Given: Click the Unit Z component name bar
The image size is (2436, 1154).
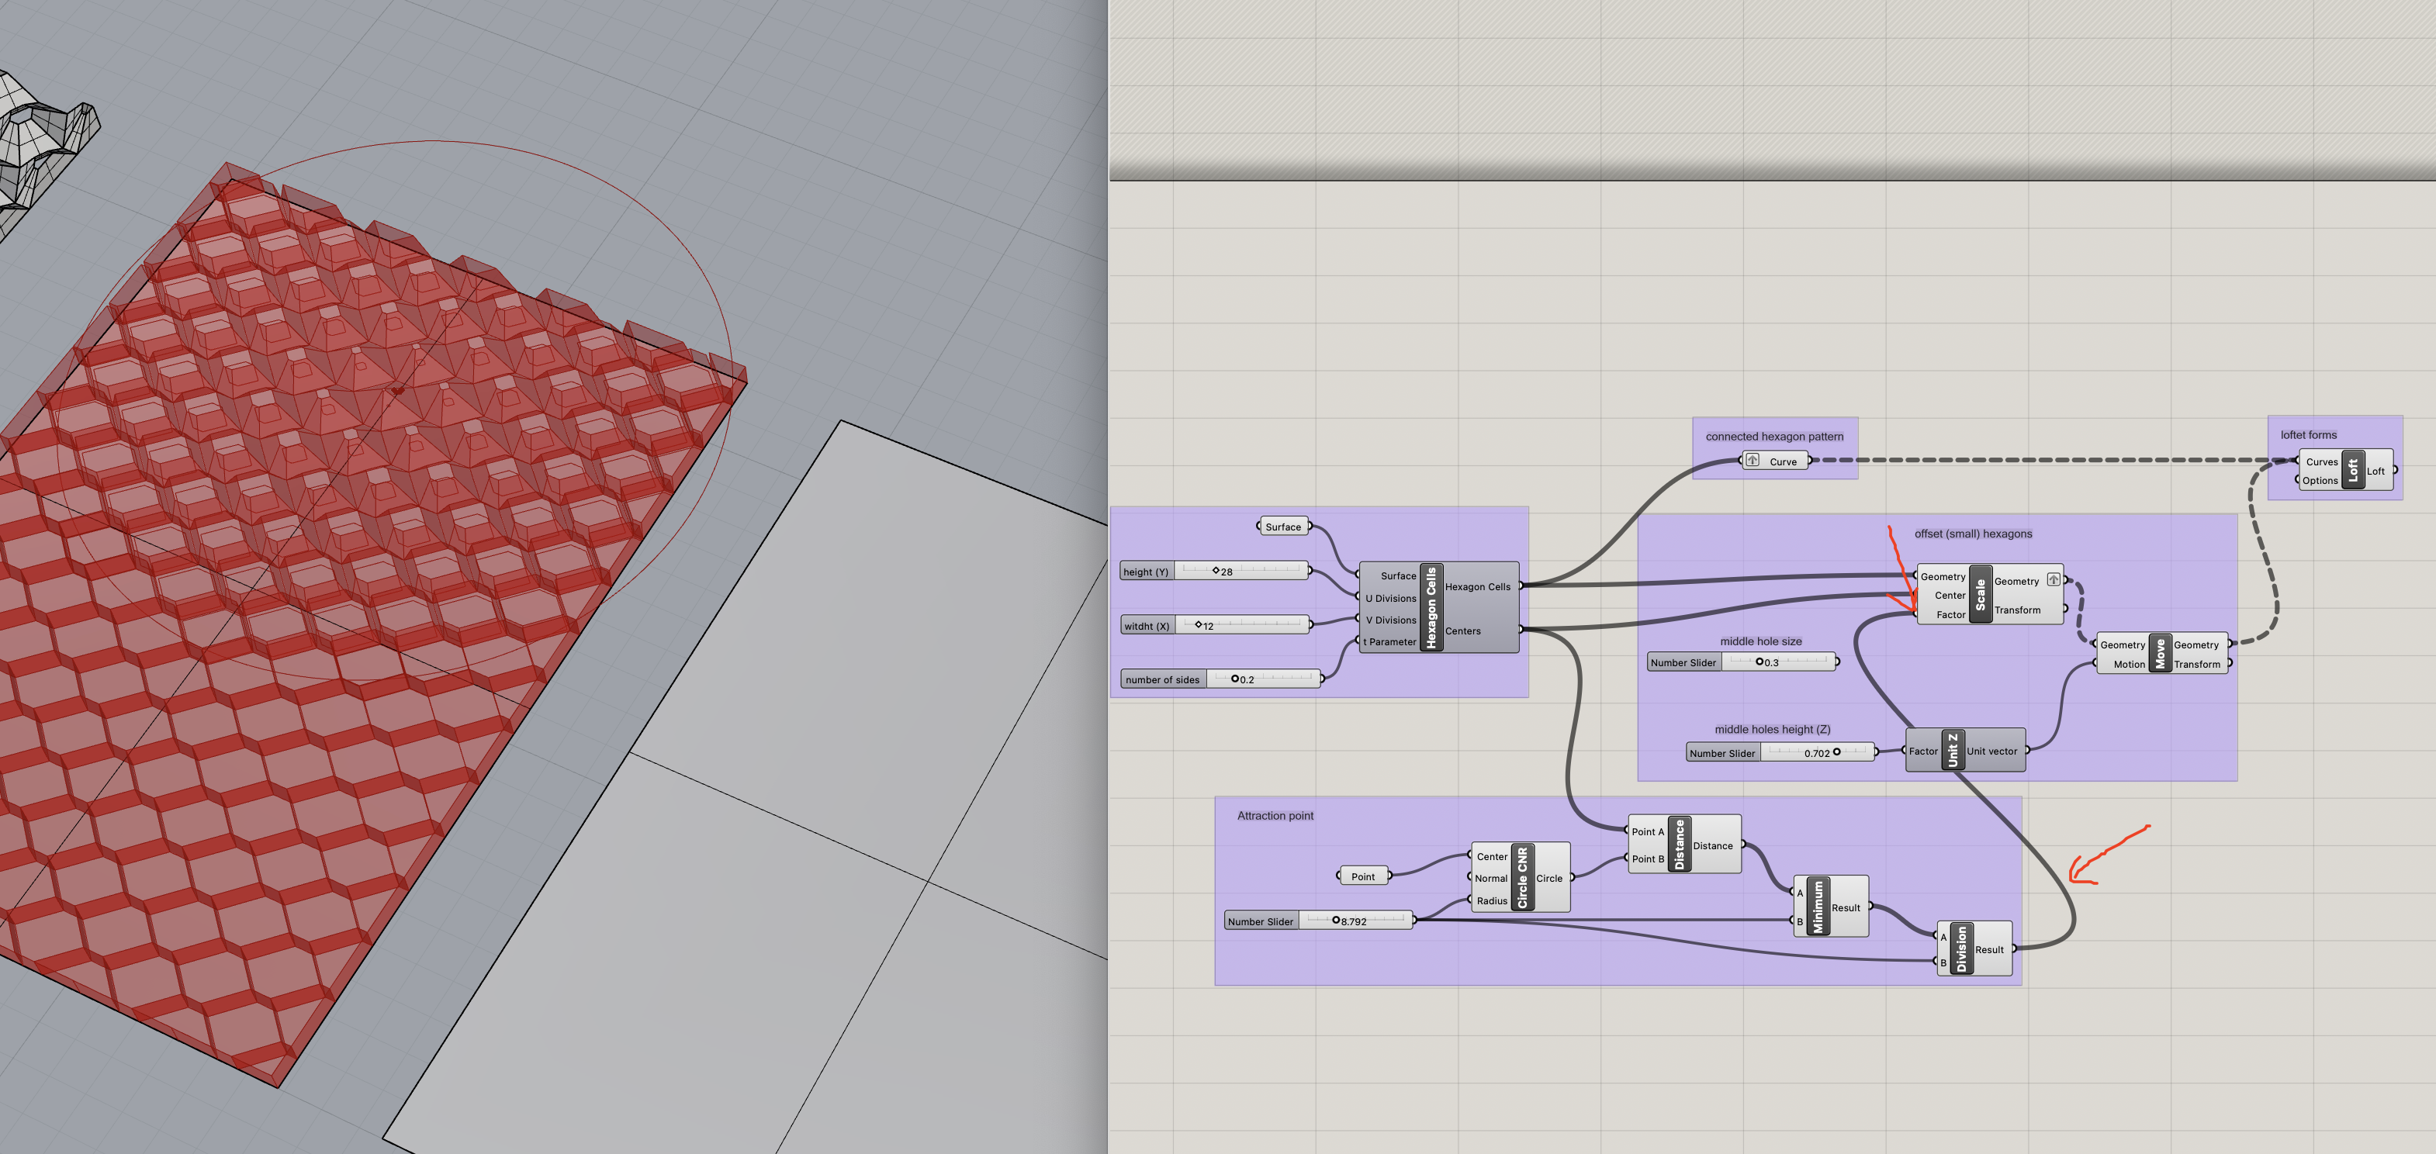Looking at the screenshot, I should 1953,751.
